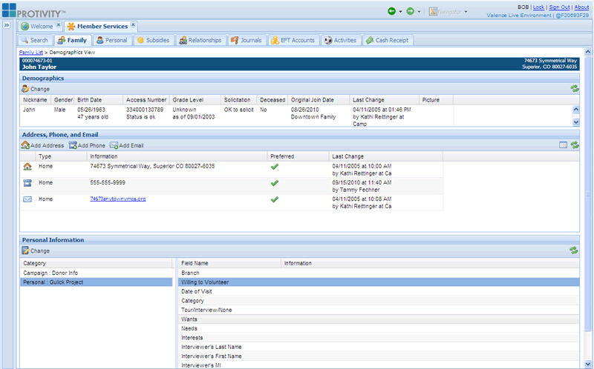Click the access number 334000130789

145,110
